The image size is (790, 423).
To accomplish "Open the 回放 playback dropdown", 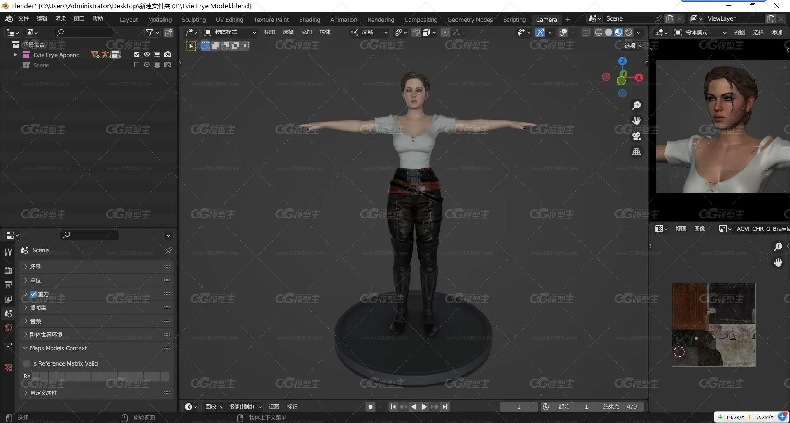I will (x=214, y=407).
